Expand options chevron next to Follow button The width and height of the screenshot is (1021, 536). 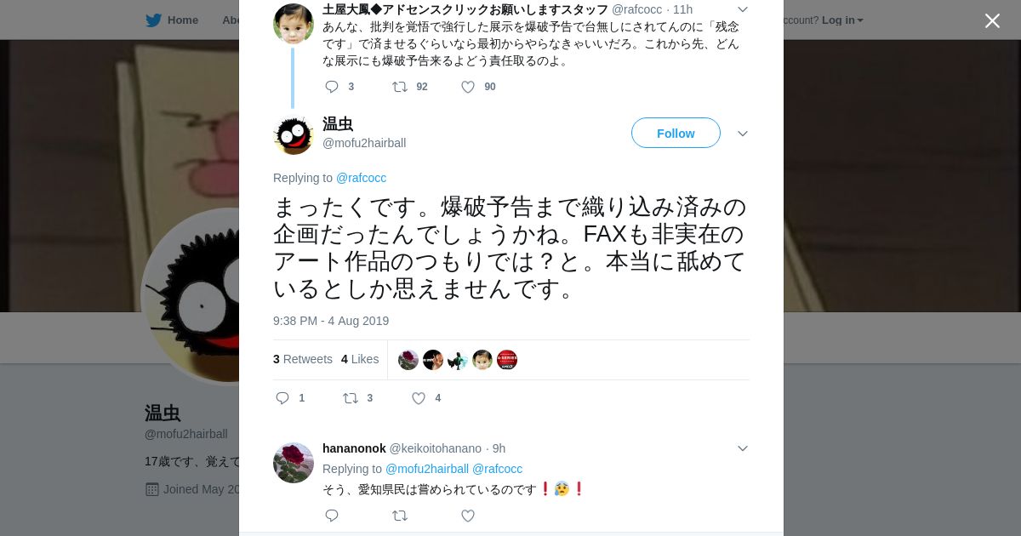coord(742,134)
